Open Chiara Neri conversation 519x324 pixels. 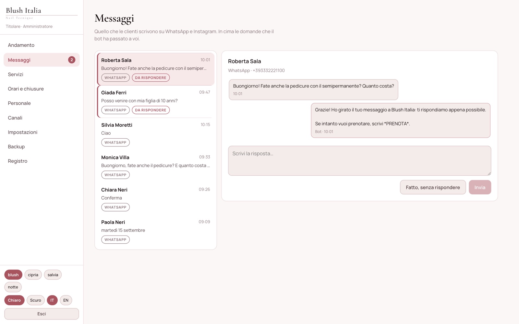[156, 199]
